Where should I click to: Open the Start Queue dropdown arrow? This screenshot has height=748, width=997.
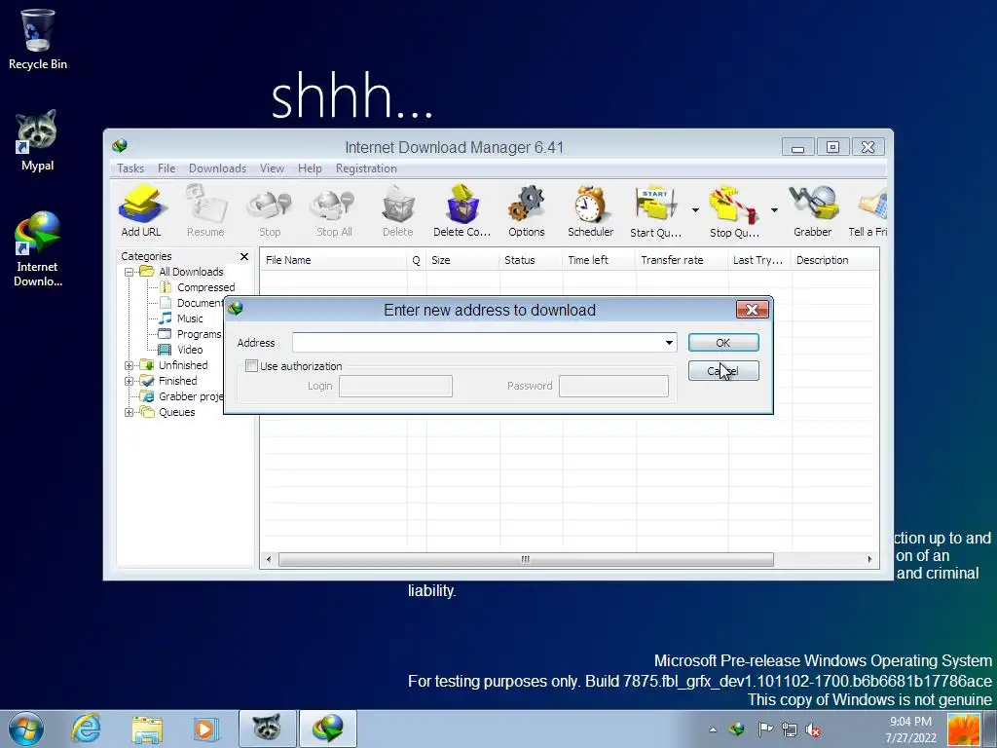(x=695, y=210)
